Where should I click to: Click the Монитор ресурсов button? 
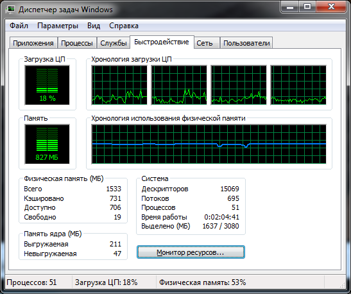(x=191, y=252)
